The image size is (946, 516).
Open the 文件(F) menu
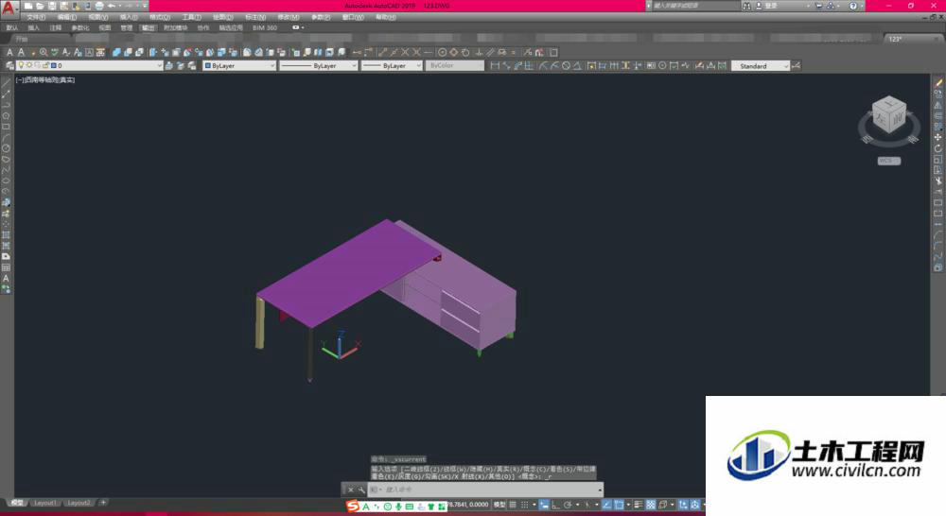tap(36, 17)
